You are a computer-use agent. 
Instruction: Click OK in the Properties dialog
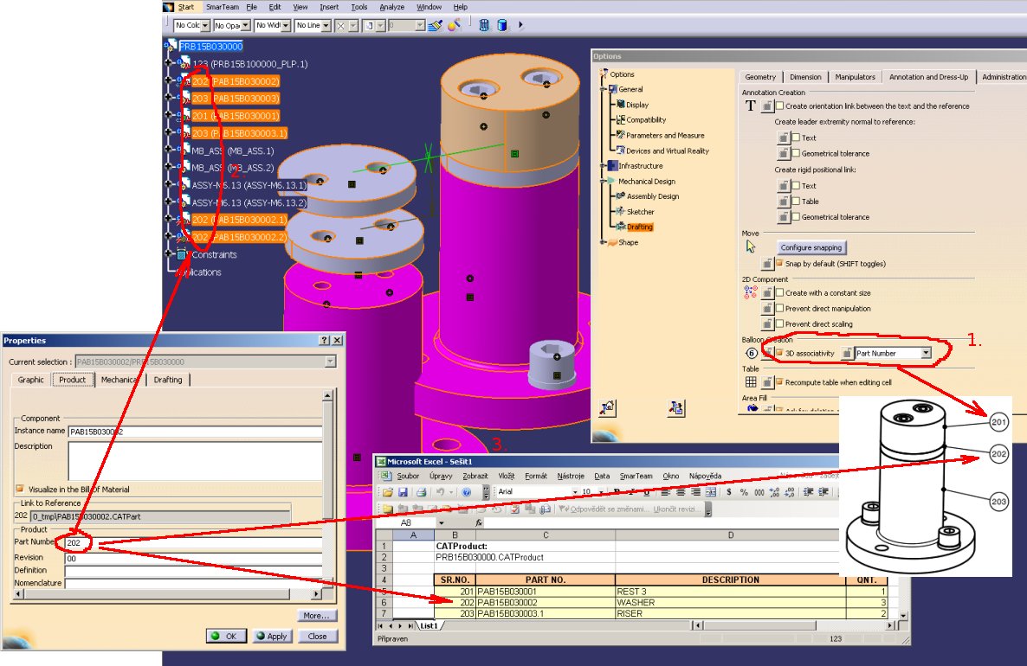(226, 636)
